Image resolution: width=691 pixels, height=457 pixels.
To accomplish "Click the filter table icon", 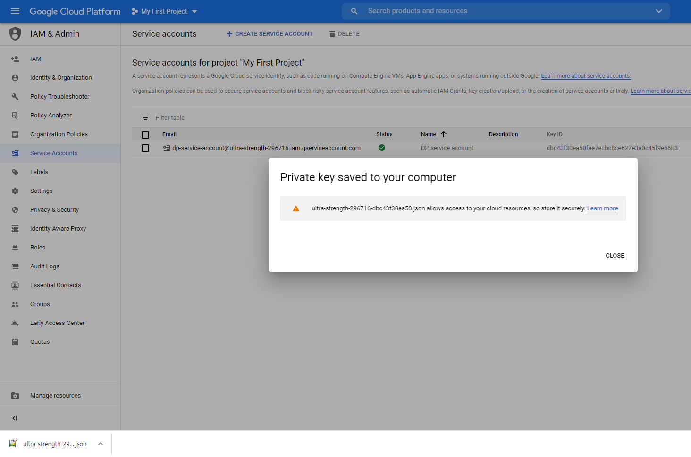I will click(x=145, y=118).
